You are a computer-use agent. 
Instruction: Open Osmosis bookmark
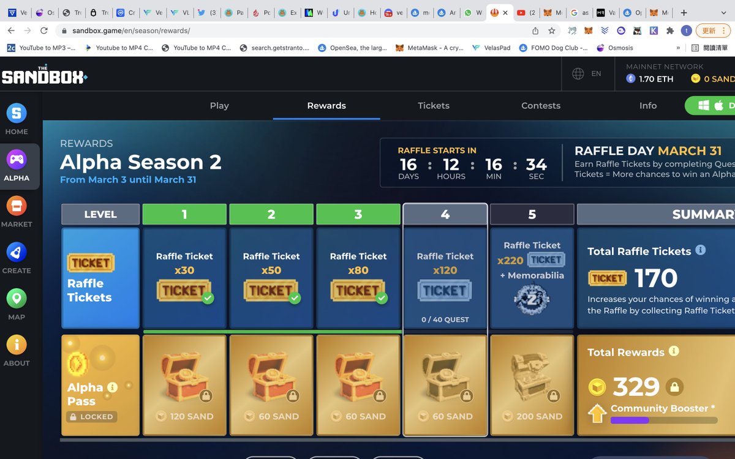(x=615, y=48)
